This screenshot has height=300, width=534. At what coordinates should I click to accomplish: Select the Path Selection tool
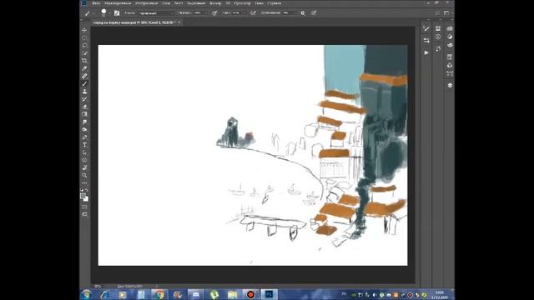pos(84,152)
